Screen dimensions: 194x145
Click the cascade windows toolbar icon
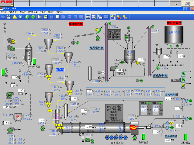coord(100,17)
